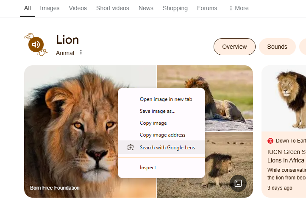Open the Videos tab
Viewport: 306px width, 207px height.
[x=78, y=8]
